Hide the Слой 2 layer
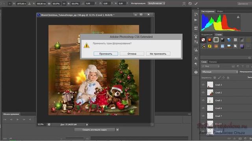This screenshot has height=141, width=252. pos(203,92)
